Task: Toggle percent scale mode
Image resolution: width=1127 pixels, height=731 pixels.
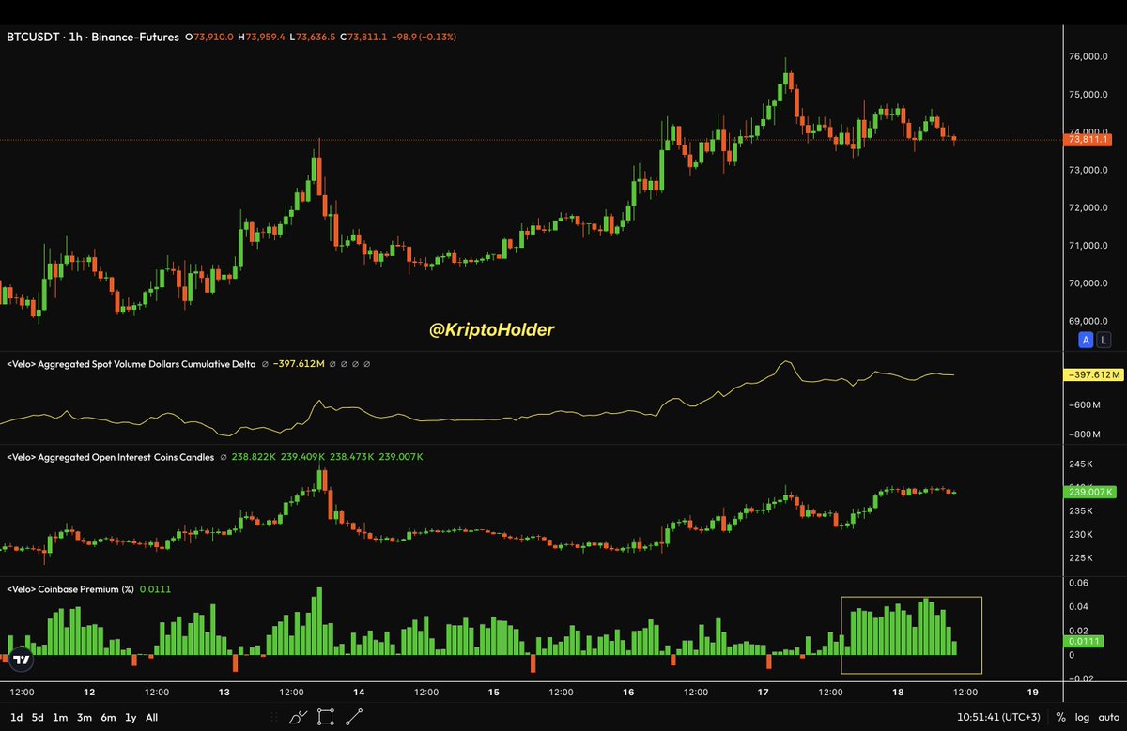Action: 1061,717
